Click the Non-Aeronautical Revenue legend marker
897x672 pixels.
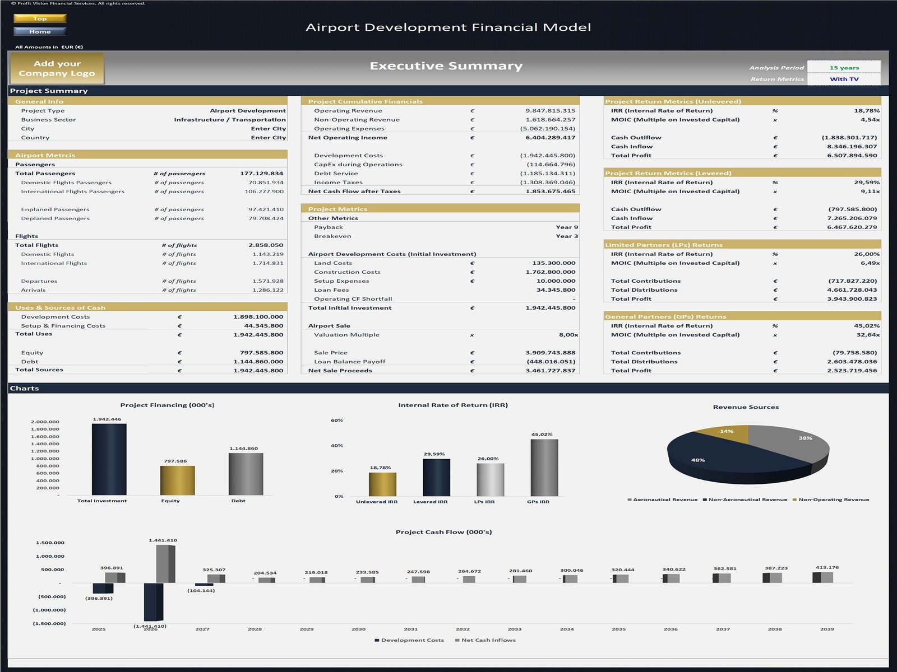click(x=705, y=500)
